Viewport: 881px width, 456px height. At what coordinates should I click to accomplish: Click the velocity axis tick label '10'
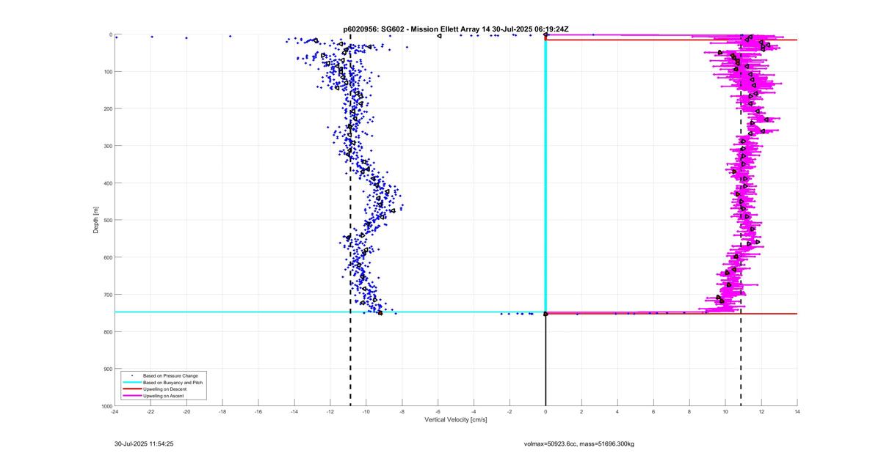[725, 412]
